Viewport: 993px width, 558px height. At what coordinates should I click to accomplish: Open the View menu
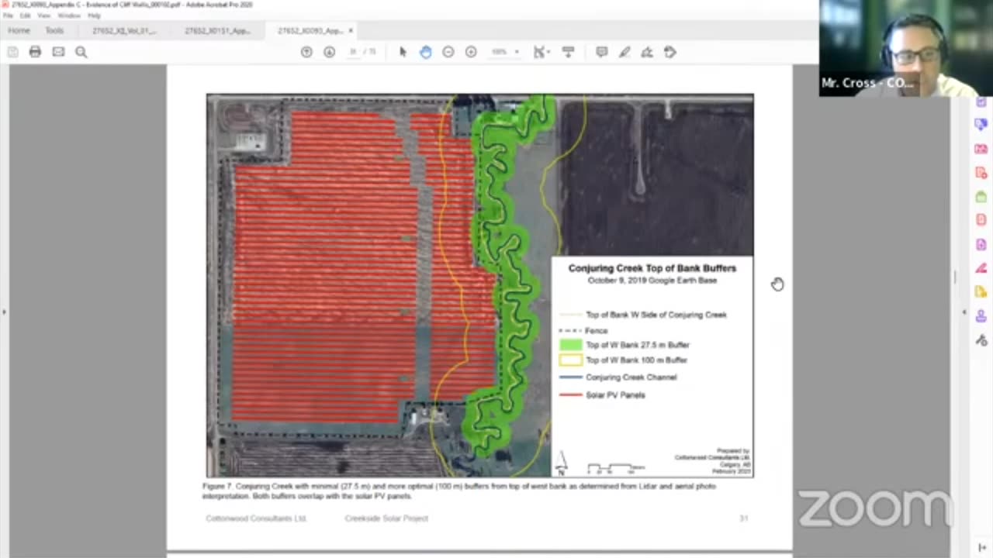click(43, 15)
